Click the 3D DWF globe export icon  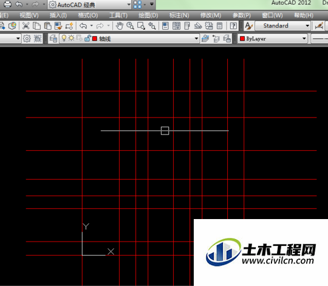13,26
